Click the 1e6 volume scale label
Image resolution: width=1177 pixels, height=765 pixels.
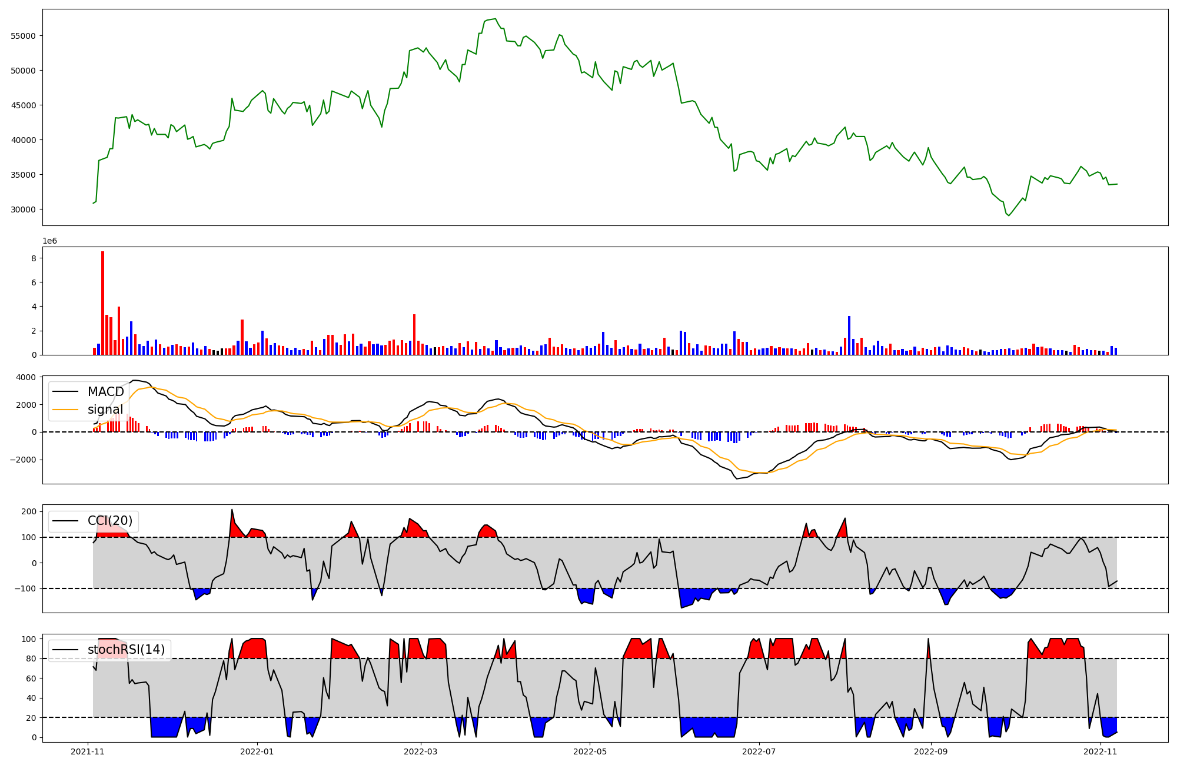[x=49, y=241]
